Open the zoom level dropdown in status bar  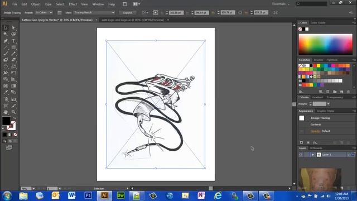[x=33, y=189]
